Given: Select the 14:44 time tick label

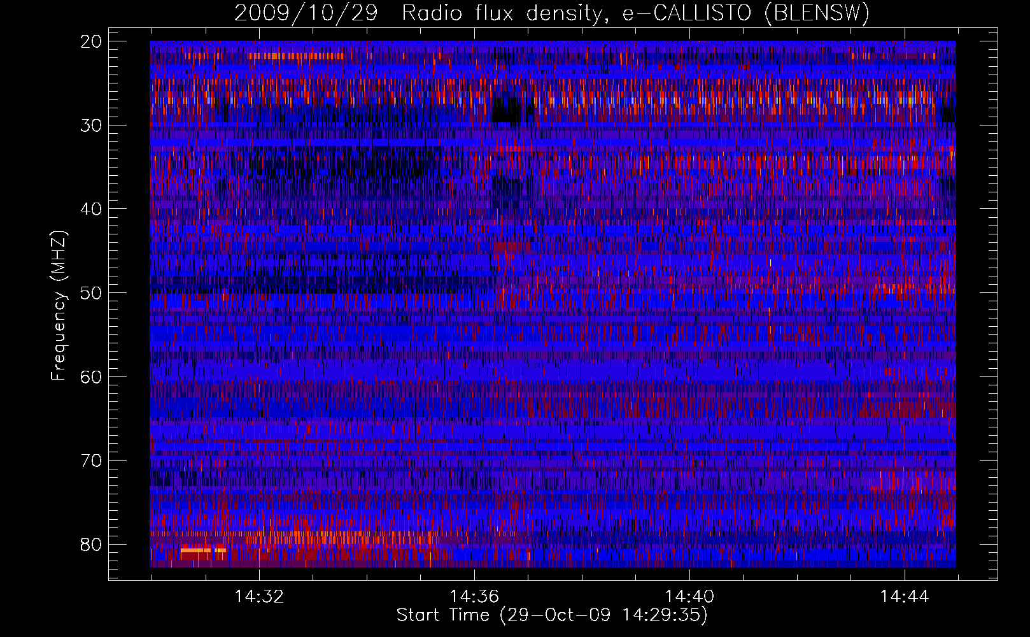Looking at the screenshot, I should [x=905, y=597].
